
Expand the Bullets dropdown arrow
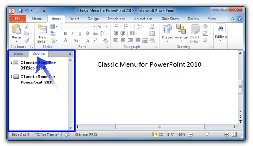(x=120, y=26)
